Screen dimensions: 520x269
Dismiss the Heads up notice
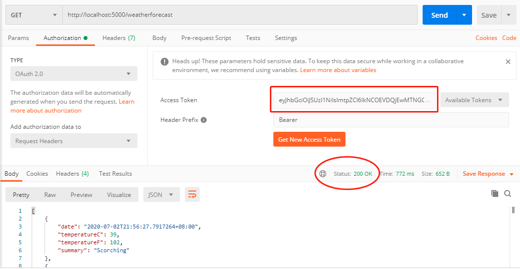click(x=508, y=62)
